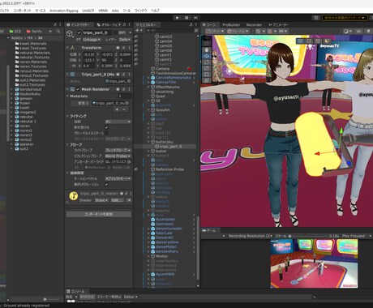Select the Scale tool in Scene view
The image size is (373, 308).
click(207, 68)
